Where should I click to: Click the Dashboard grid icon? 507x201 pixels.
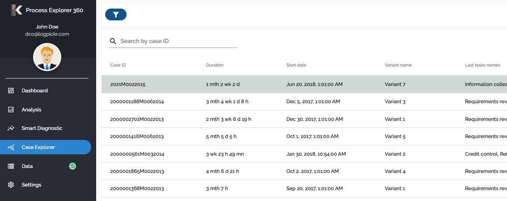11,91
